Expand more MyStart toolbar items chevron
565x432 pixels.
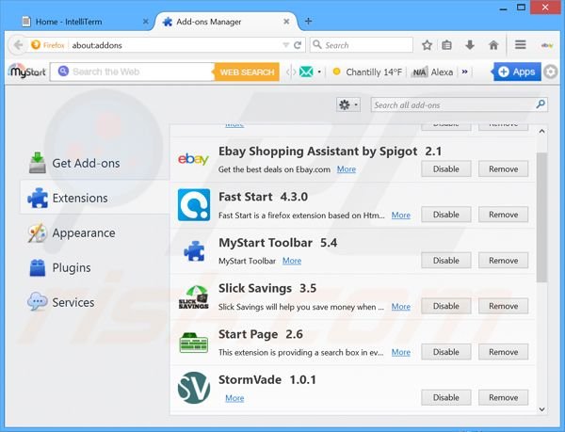point(464,72)
